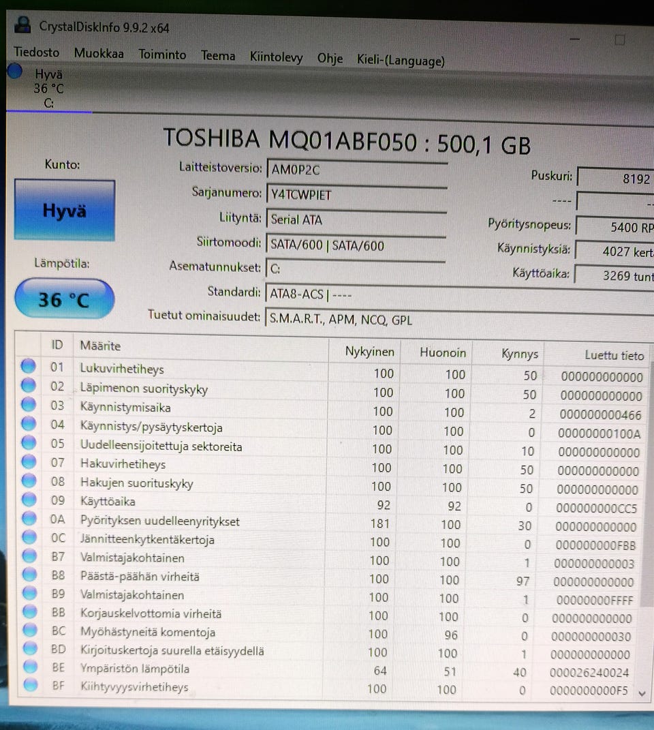The image size is (654, 730).
Task: Open the Toiminto menu
Action: pyautogui.click(x=162, y=55)
